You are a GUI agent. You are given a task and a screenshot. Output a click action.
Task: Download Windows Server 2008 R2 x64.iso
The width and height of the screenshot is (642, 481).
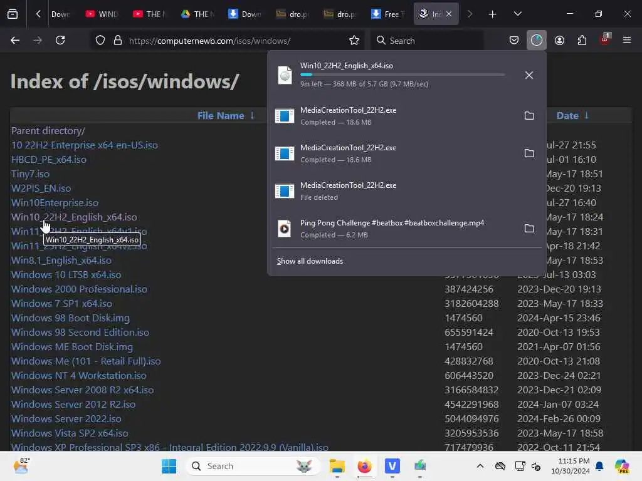(x=83, y=390)
